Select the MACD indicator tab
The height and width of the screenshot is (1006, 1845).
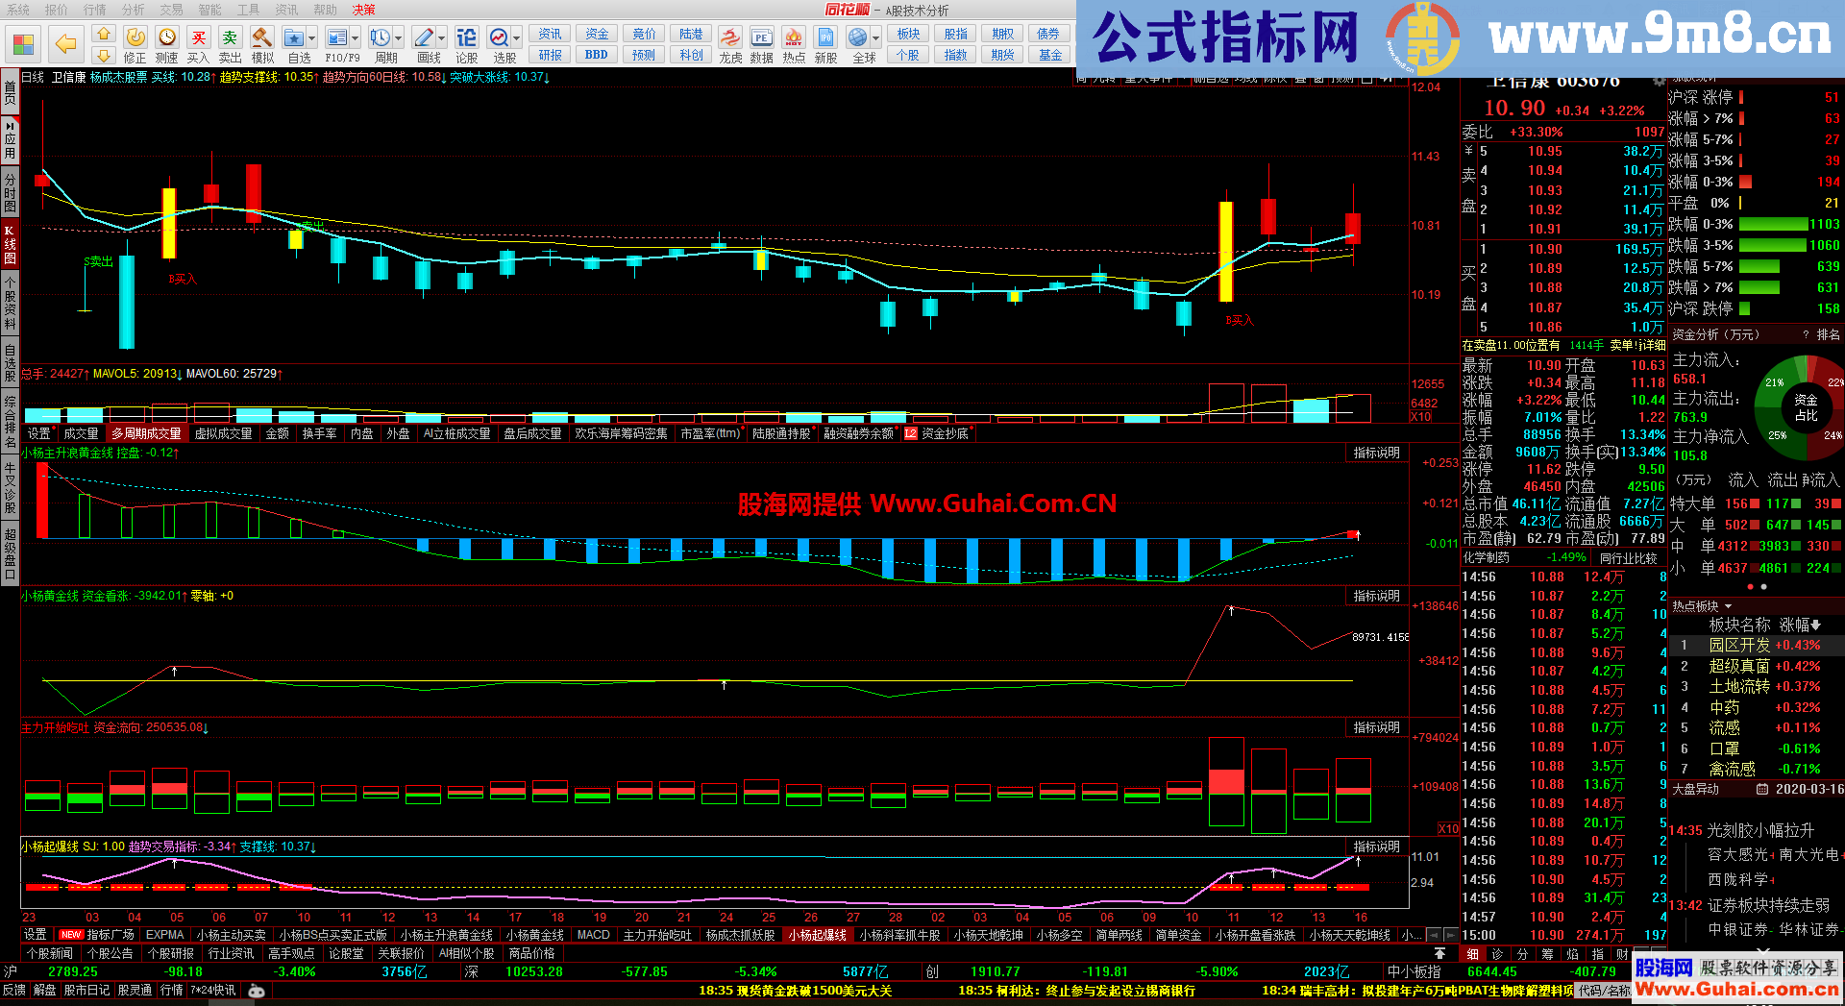(594, 935)
